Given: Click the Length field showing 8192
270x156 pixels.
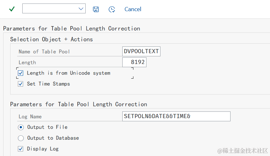Looking at the screenshot, I should (134, 62).
